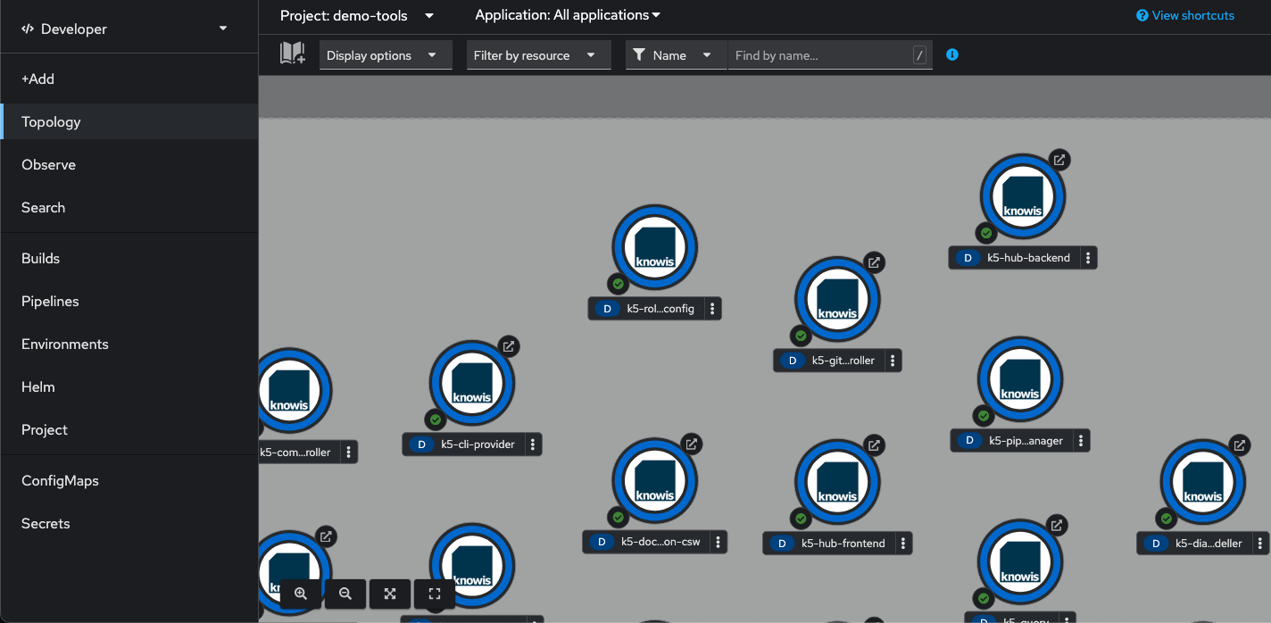Open the Project: demo-tools dropdown
Viewport: 1271px width, 623px height.
[x=356, y=15]
